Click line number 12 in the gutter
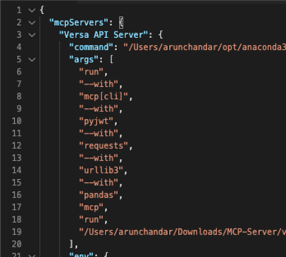286x257 pixels. click(x=17, y=146)
